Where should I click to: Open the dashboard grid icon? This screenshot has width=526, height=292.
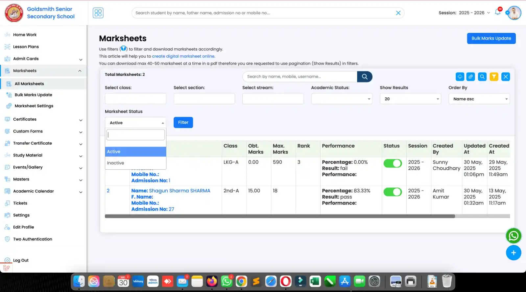pos(98,13)
